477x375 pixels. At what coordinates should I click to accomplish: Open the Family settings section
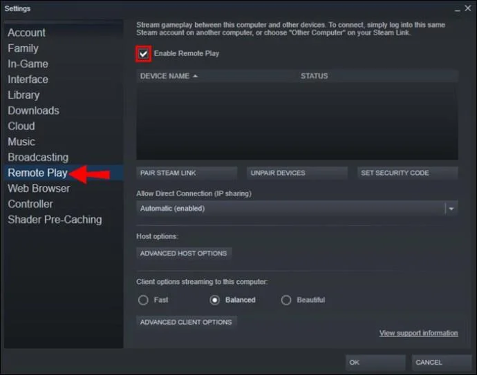[23, 48]
